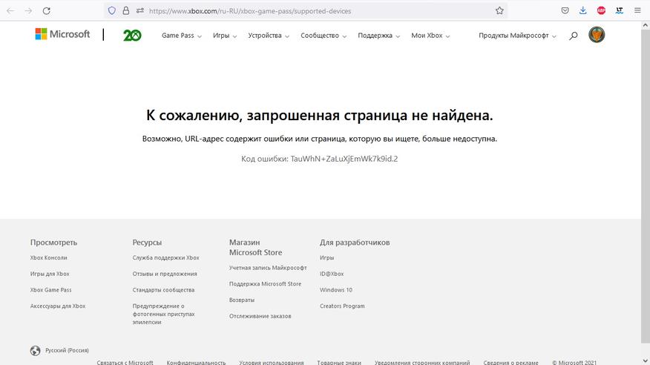The height and width of the screenshot is (365, 650).
Task: Save the page to Pocket icon
Action: coord(565,11)
